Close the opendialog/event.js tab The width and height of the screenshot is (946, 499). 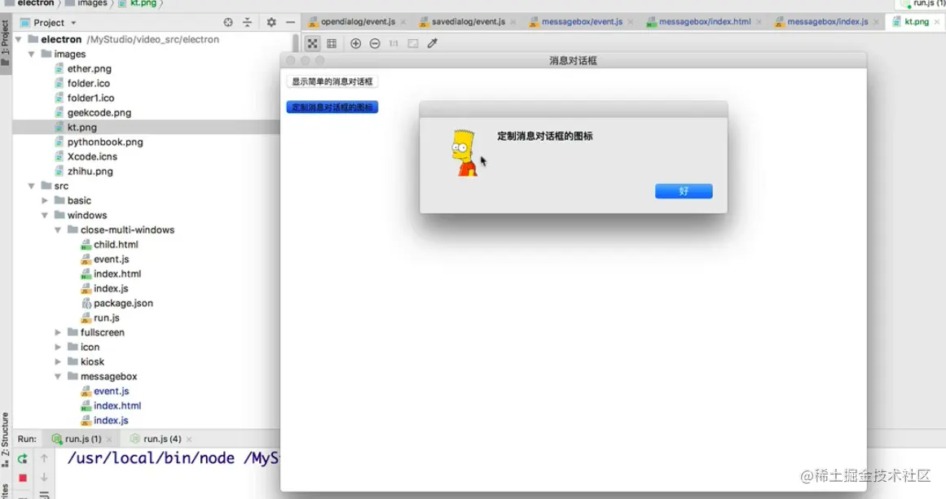click(403, 22)
